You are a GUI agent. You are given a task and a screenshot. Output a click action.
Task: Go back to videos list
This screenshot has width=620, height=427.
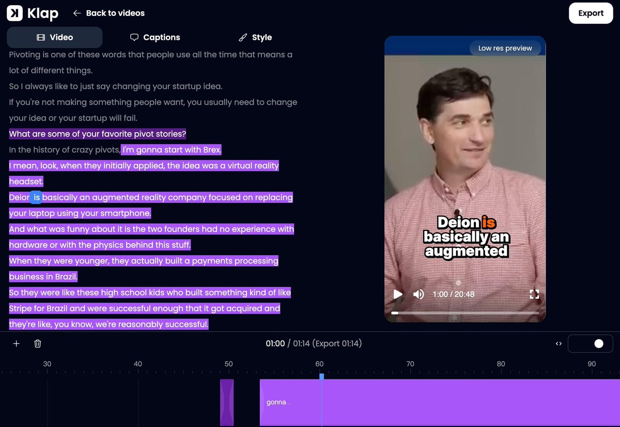click(109, 13)
